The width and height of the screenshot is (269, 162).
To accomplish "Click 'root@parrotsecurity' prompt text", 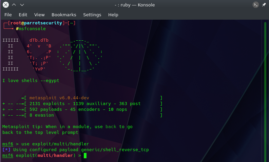I will (36, 23).
